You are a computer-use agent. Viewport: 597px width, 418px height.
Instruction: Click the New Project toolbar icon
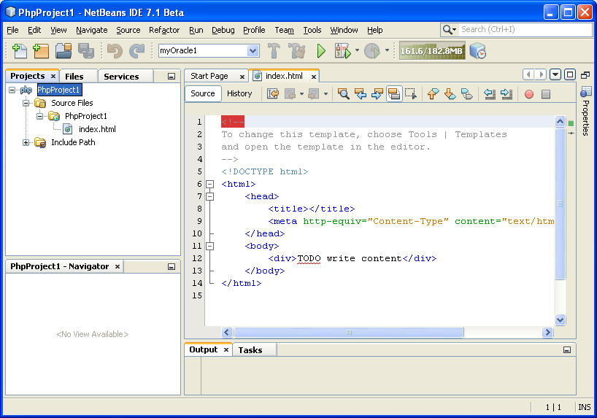41,50
